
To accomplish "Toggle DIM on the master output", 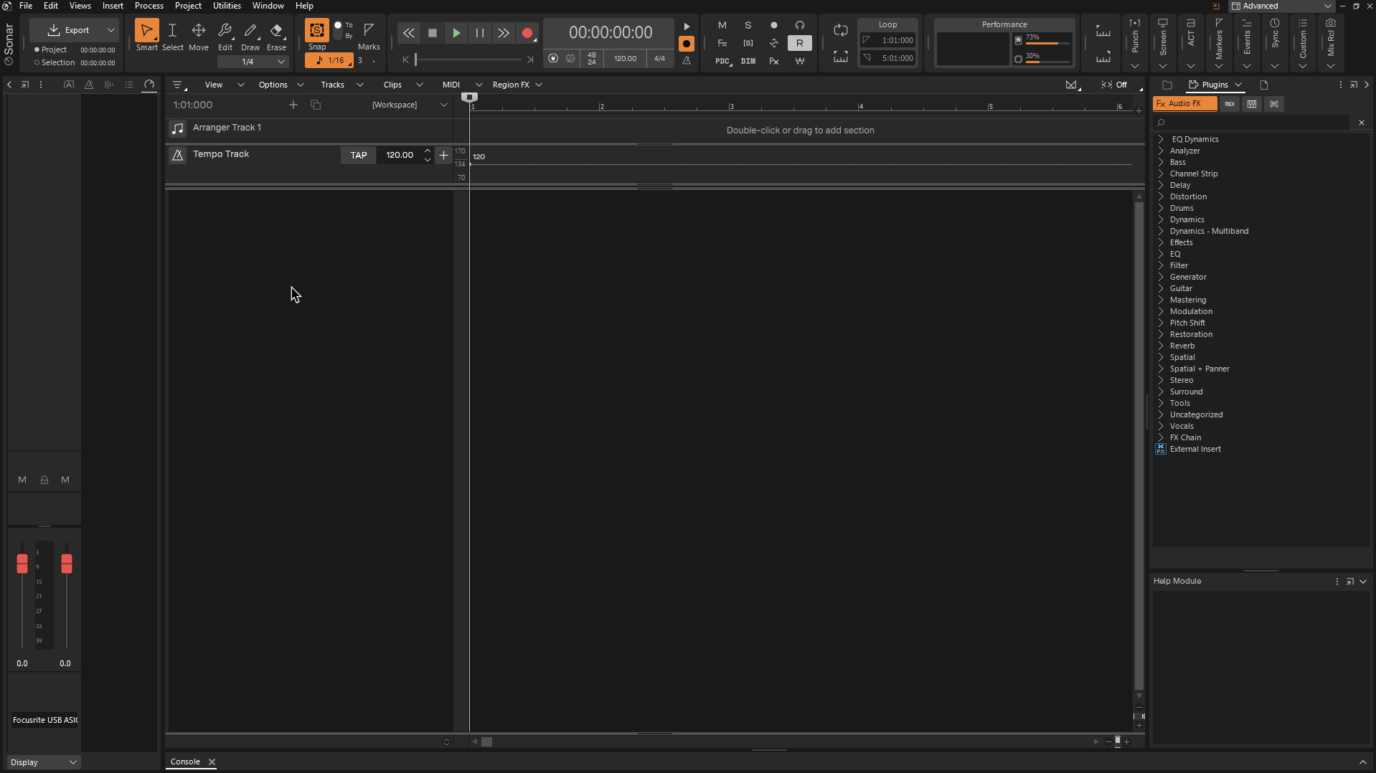I will [x=748, y=62].
